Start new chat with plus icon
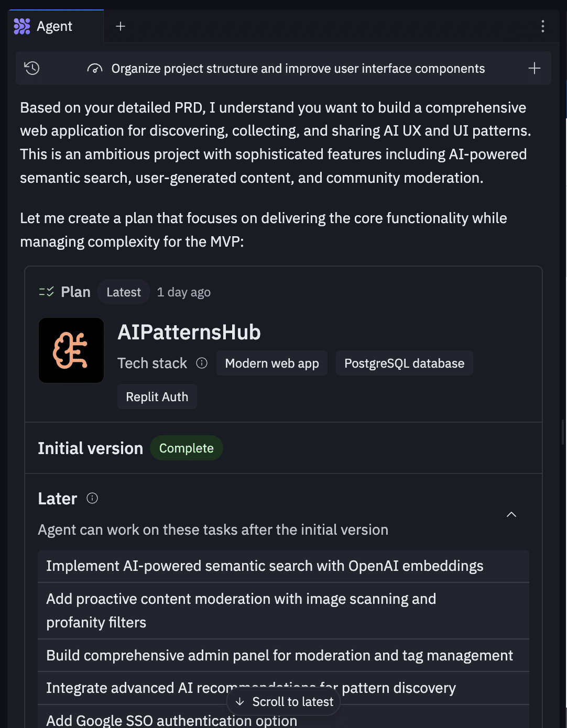The height and width of the screenshot is (728, 567). 534,68
